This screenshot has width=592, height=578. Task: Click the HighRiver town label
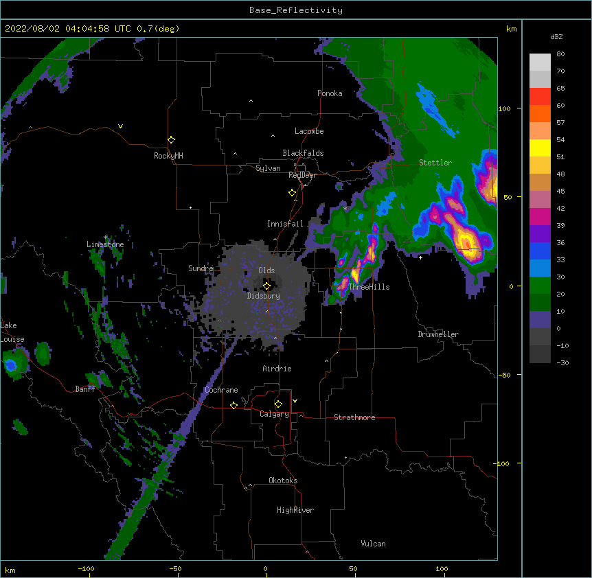click(x=295, y=510)
